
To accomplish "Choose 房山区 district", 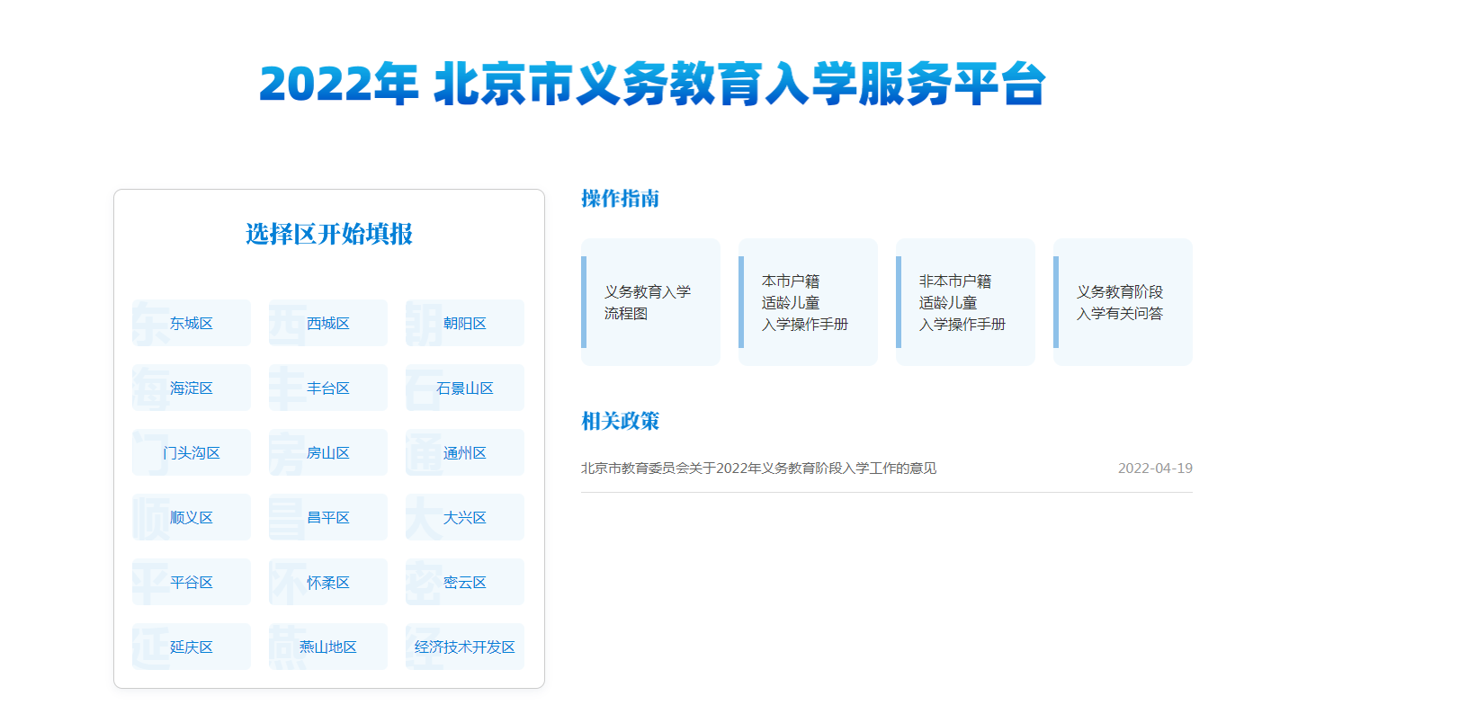I will pyautogui.click(x=328, y=452).
